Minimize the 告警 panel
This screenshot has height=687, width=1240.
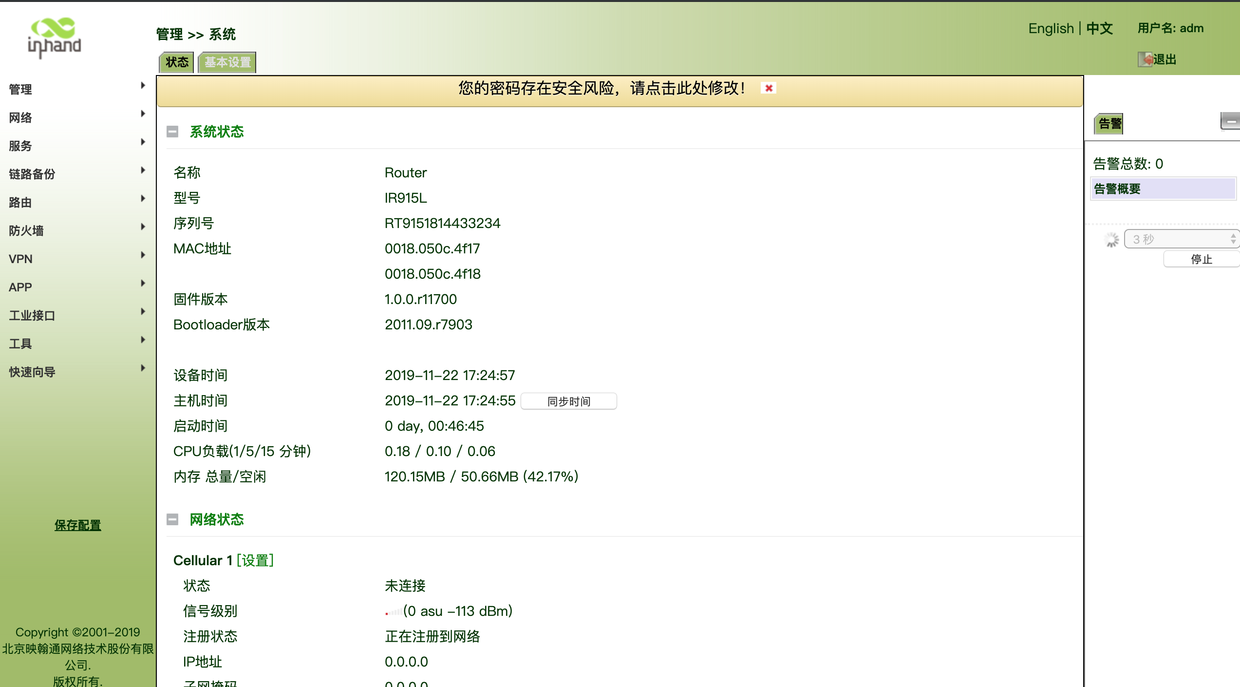(x=1230, y=121)
